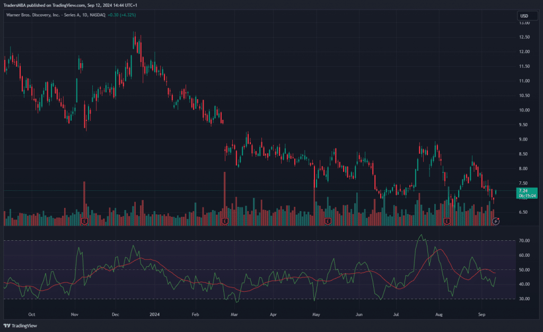Select the 2024 label on time axis

coord(154,314)
